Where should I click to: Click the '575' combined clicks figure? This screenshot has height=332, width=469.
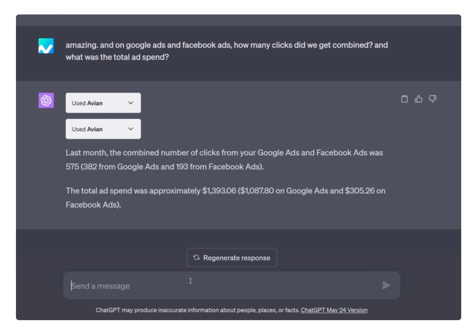(x=72, y=167)
